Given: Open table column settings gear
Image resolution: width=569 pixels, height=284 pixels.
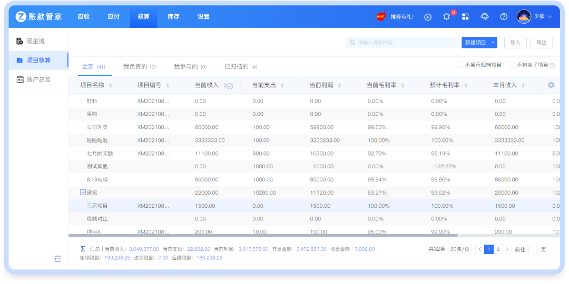Looking at the screenshot, I should tap(551, 85).
